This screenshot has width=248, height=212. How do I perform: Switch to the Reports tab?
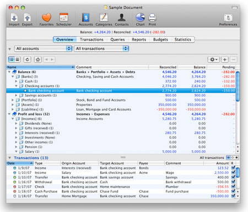(x=139, y=40)
